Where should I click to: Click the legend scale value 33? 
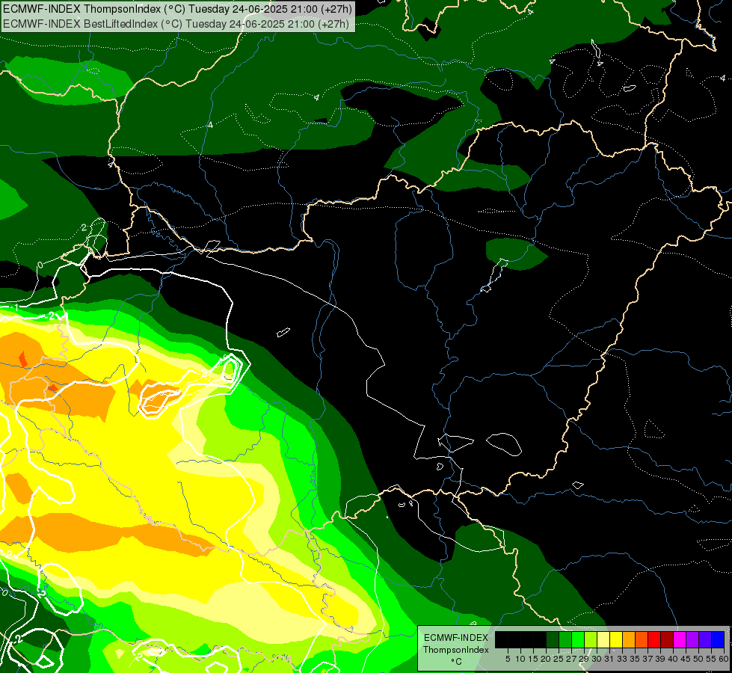pyautogui.click(x=622, y=659)
